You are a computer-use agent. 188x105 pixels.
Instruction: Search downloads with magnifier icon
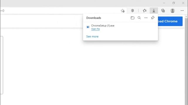(139, 18)
